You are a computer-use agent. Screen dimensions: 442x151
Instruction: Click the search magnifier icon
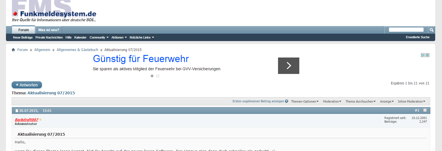pyautogui.click(x=431, y=30)
